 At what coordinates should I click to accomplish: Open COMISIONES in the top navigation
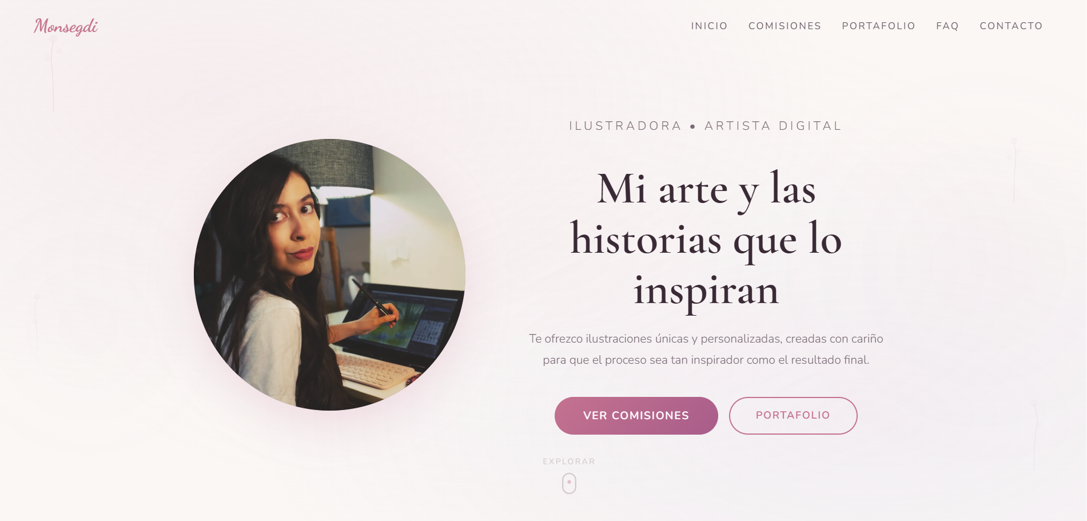[785, 26]
